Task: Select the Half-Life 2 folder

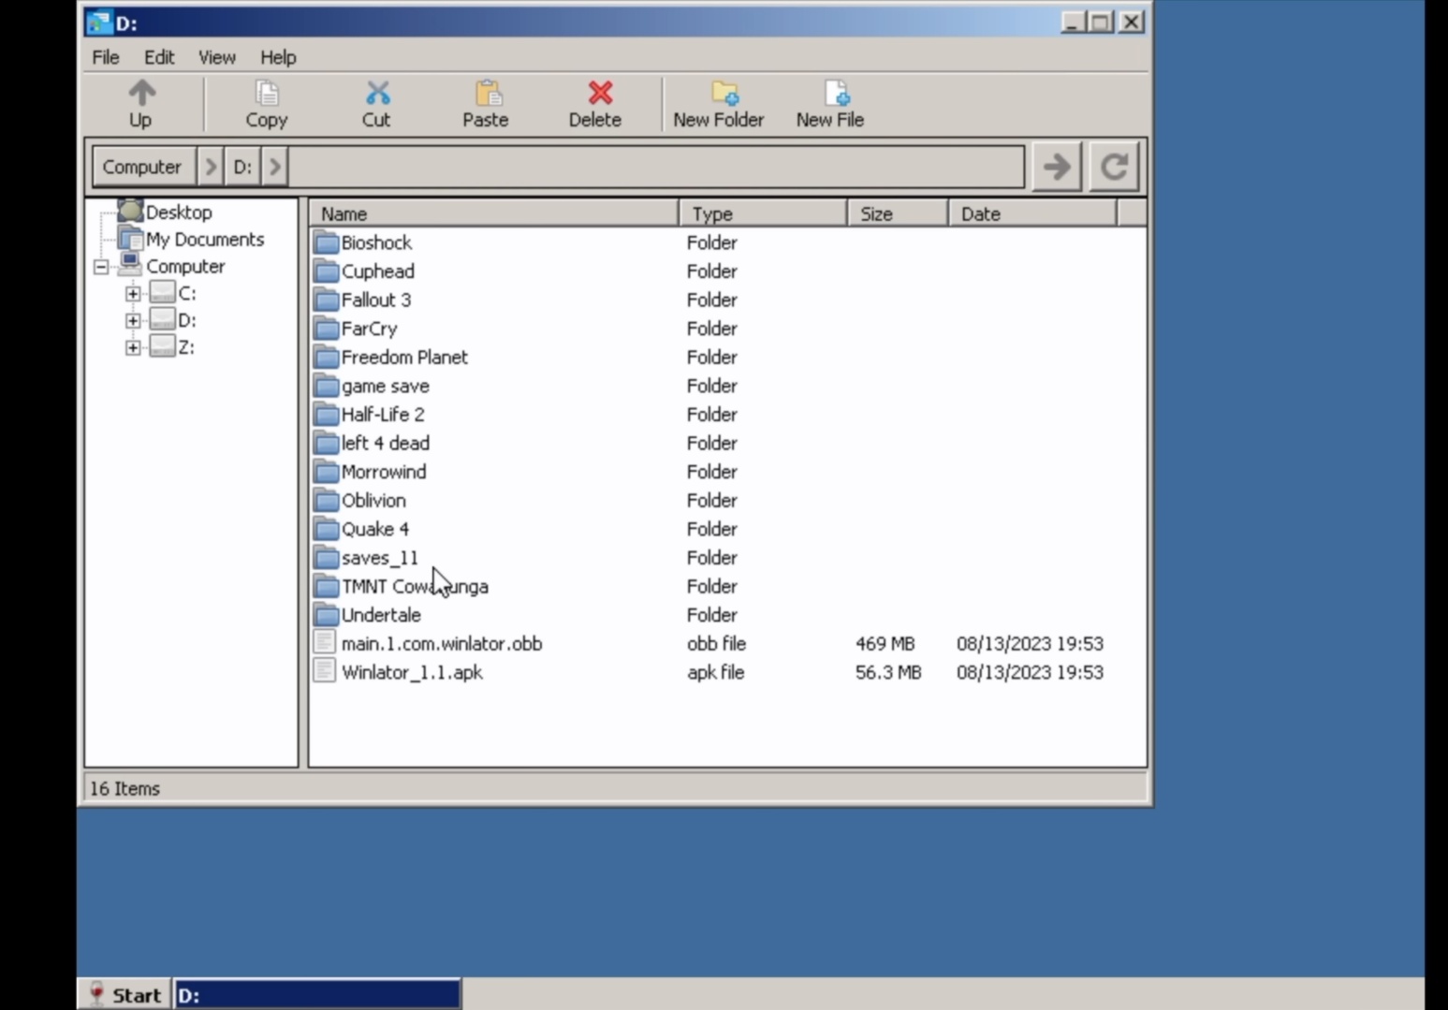Action: [x=382, y=415]
